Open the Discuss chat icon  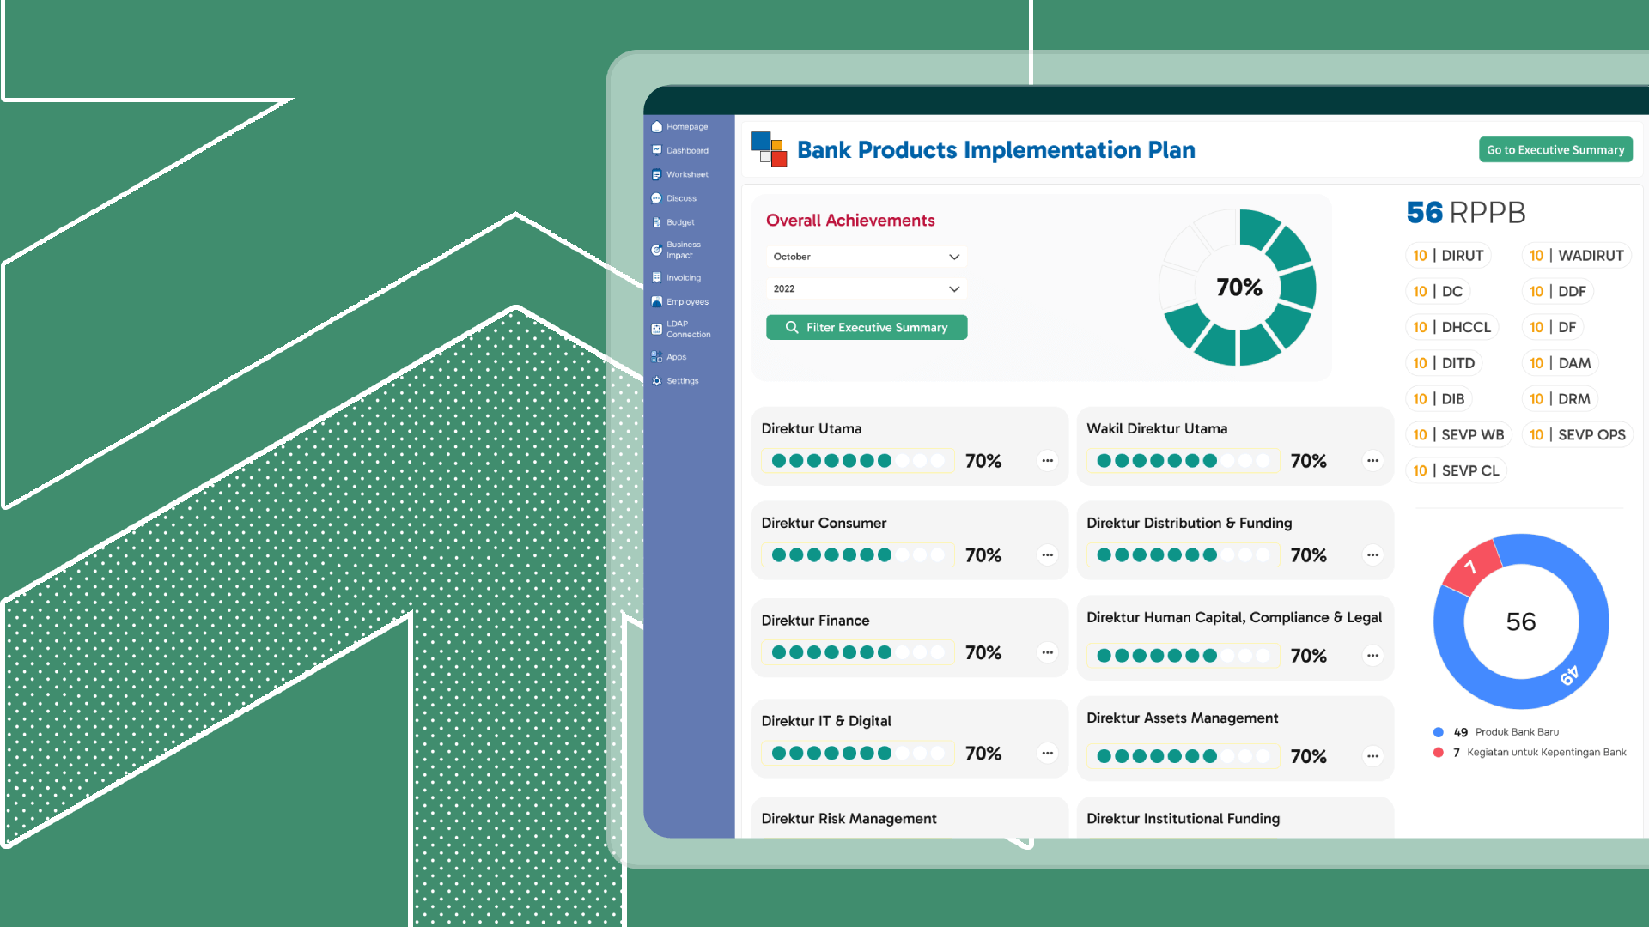point(657,198)
